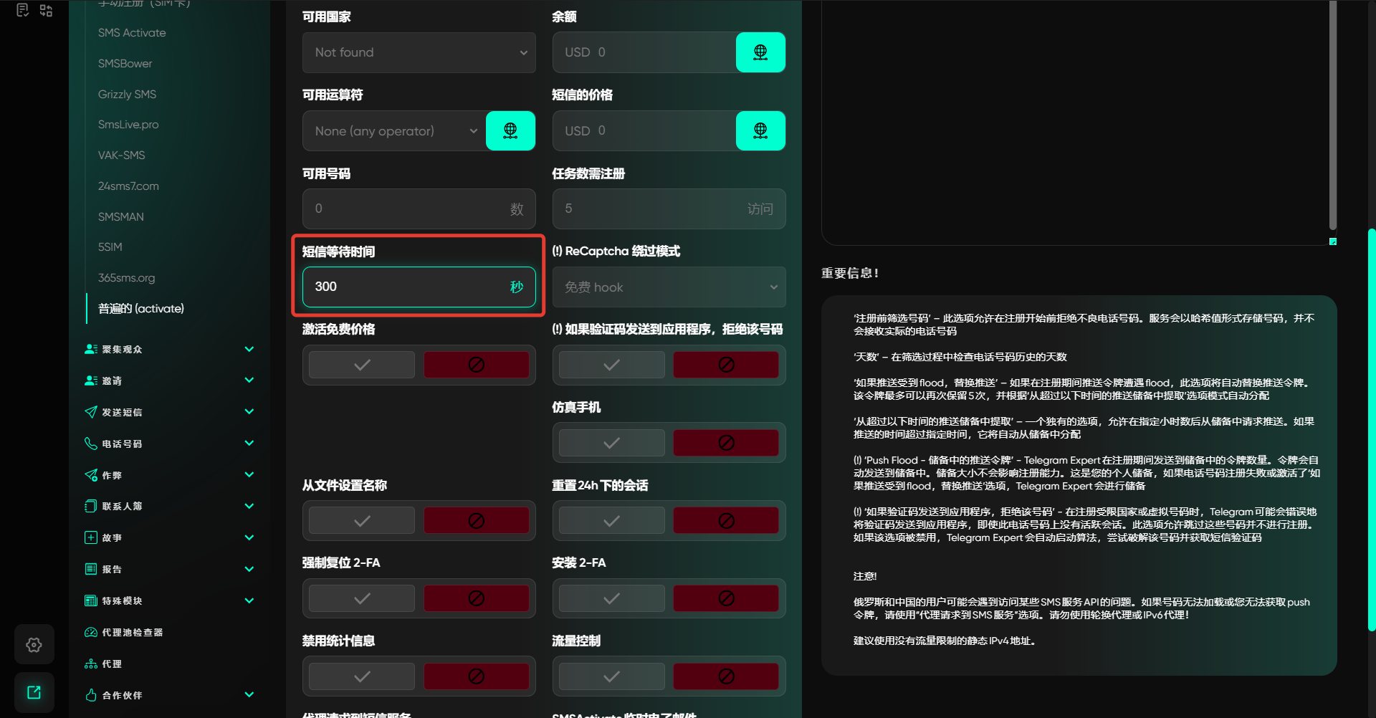Open the 365sms.org service entry

click(126, 277)
